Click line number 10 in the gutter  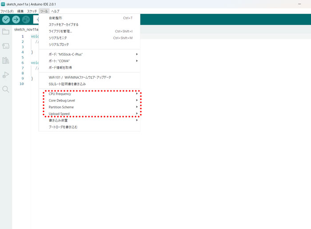point(22,84)
